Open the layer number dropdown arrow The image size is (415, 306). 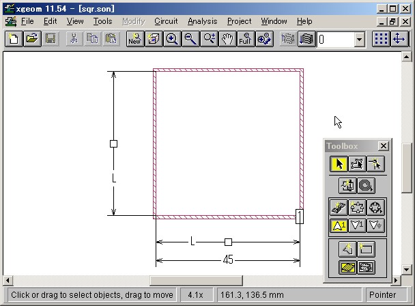point(359,40)
